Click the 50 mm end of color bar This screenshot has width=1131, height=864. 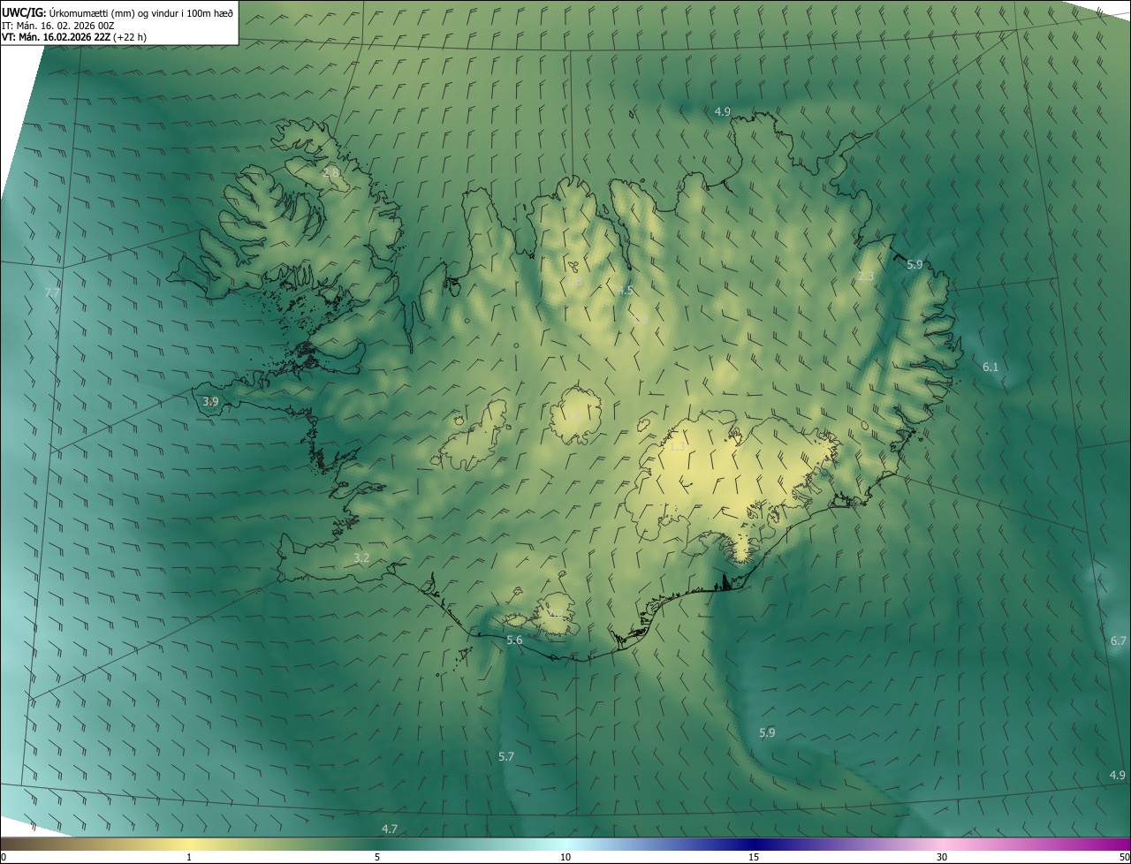1124,857
